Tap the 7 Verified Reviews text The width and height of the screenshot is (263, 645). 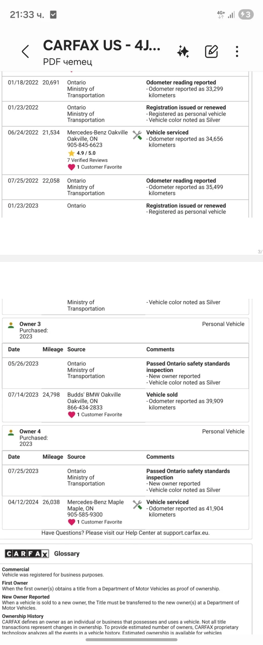coord(87,160)
